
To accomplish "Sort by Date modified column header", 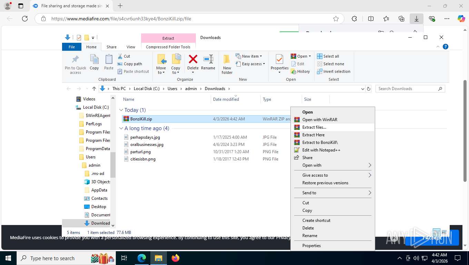I will (x=236, y=99).
